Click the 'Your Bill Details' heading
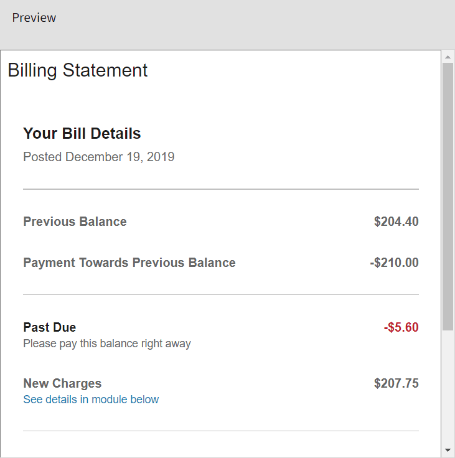This screenshot has width=455, height=458. point(82,133)
